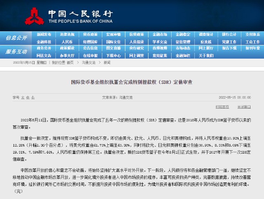Open 政务公开 under 服务互动
This screenshot has height=199, width=264.
tap(44, 48)
